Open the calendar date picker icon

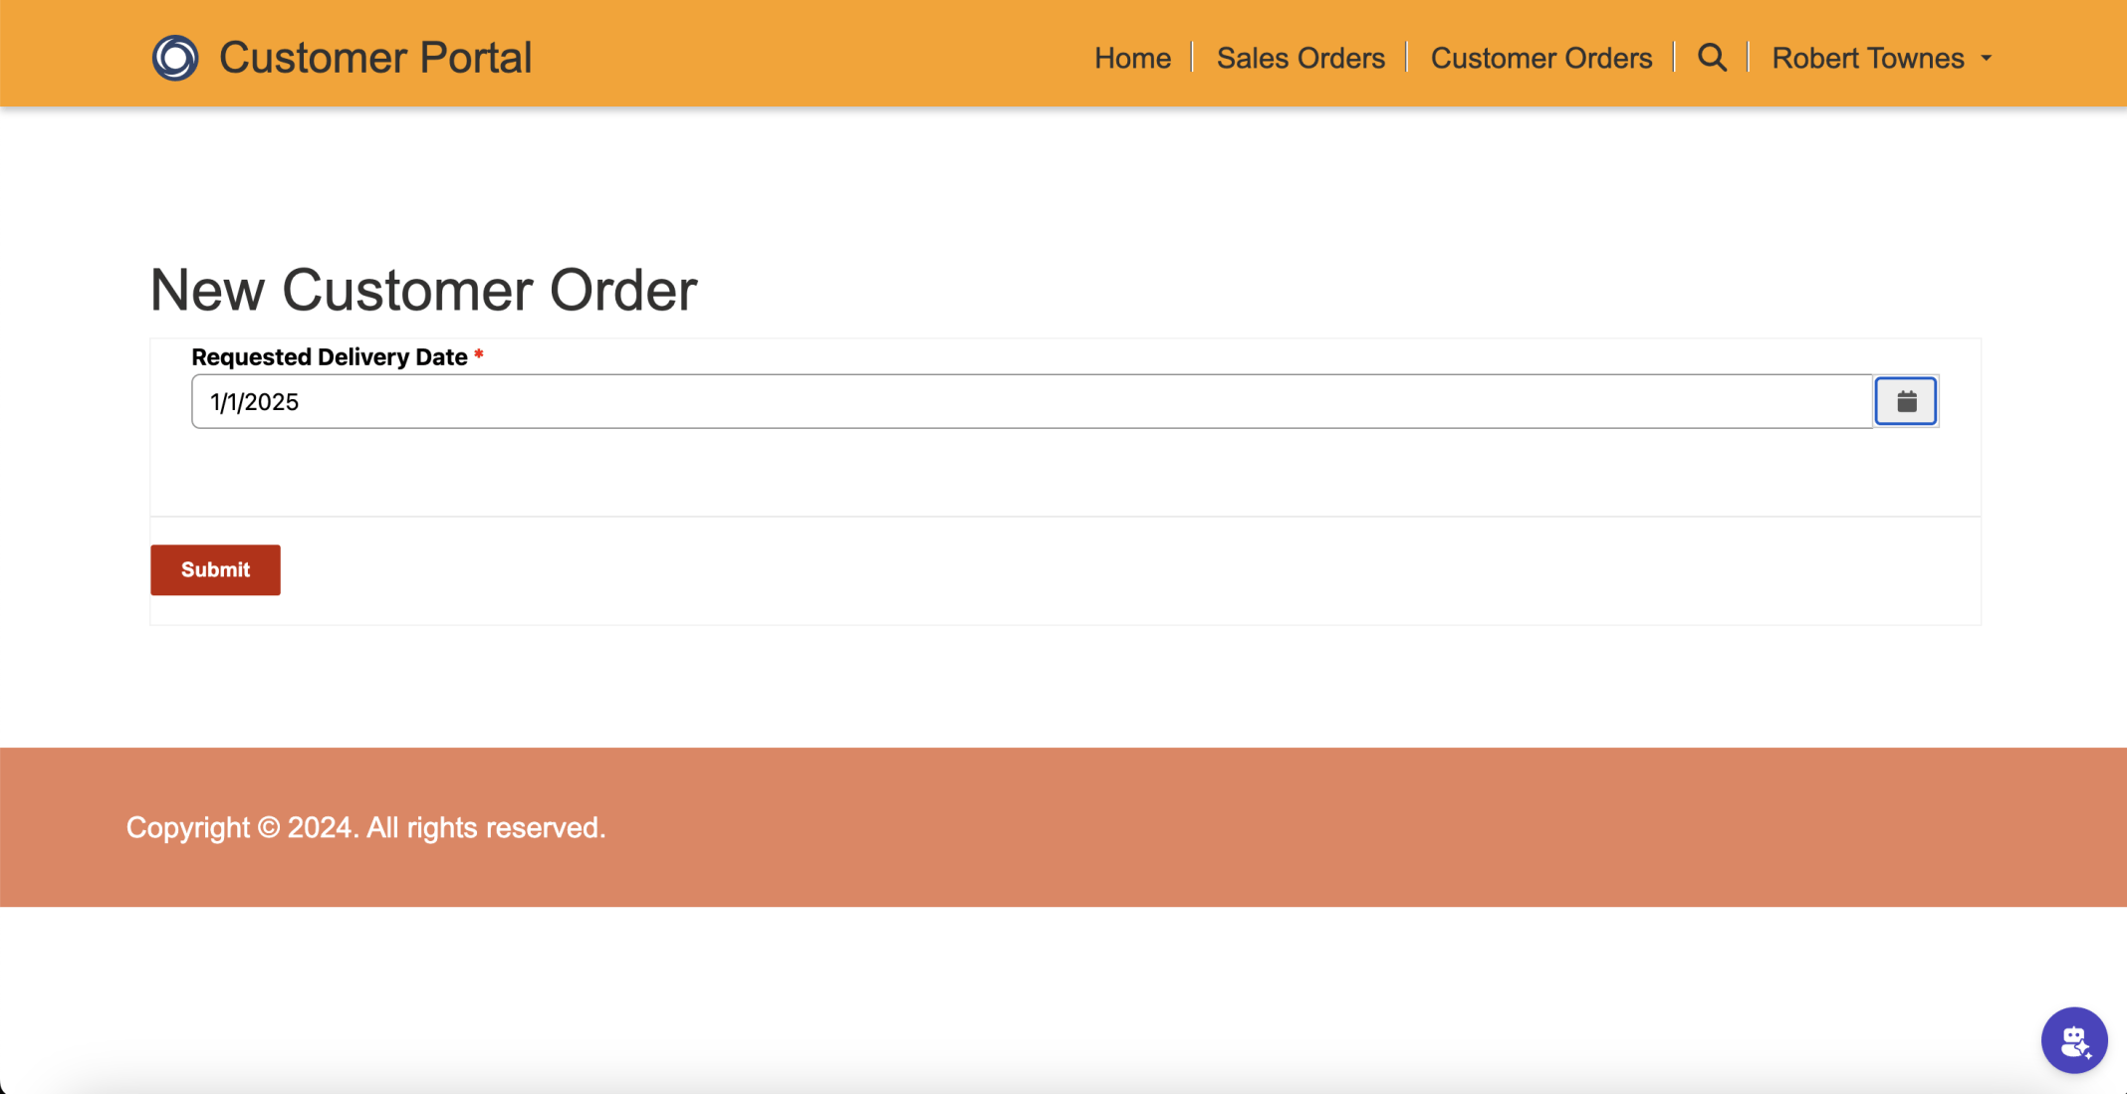tap(1906, 401)
